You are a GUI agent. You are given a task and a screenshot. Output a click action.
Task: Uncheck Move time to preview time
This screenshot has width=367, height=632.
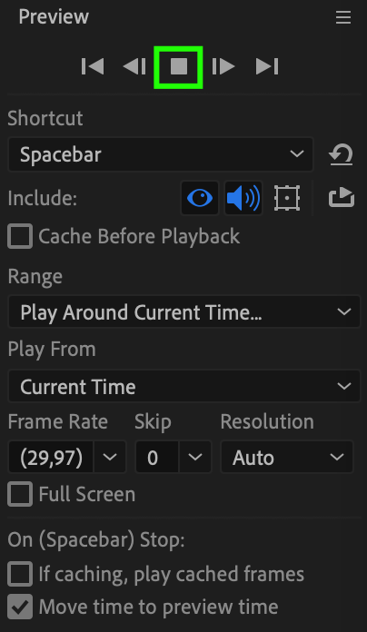(x=20, y=607)
